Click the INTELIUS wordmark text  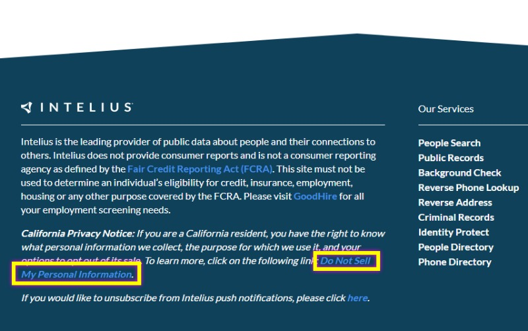pyautogui.click(x=86, y=108)
